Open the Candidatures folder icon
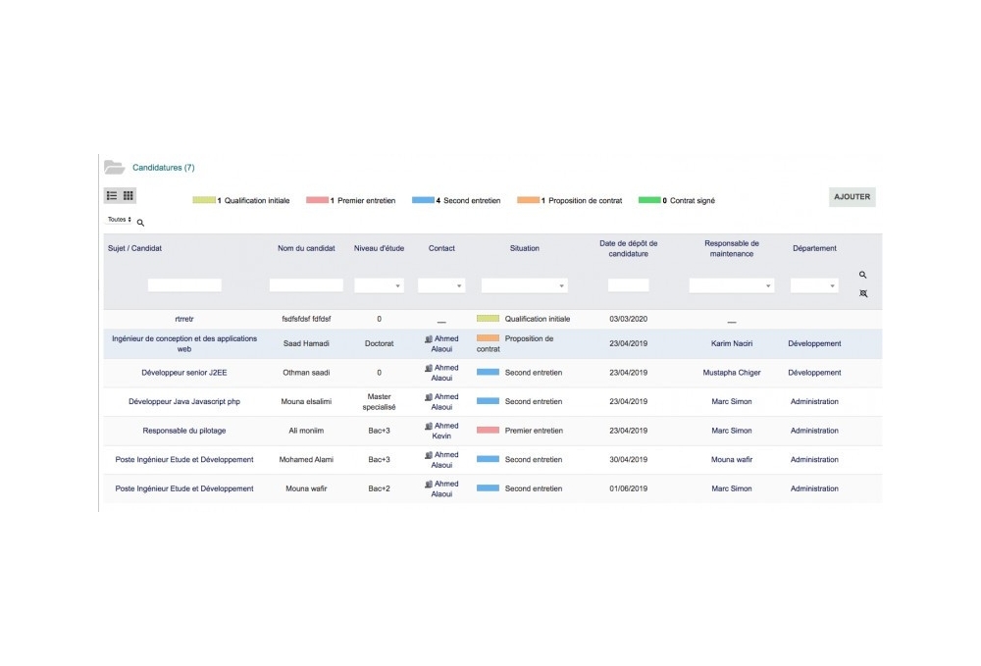Image resolution: width=981 pixels, height=666 pixels. pos(114,166)
